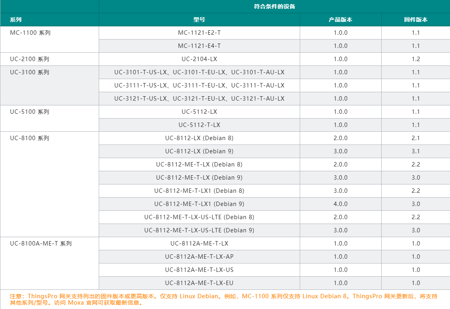Select the UC-5100 系列 row label

30,112
